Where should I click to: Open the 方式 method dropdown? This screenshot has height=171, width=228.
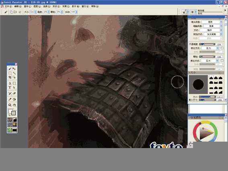click(x=211, y=30)
